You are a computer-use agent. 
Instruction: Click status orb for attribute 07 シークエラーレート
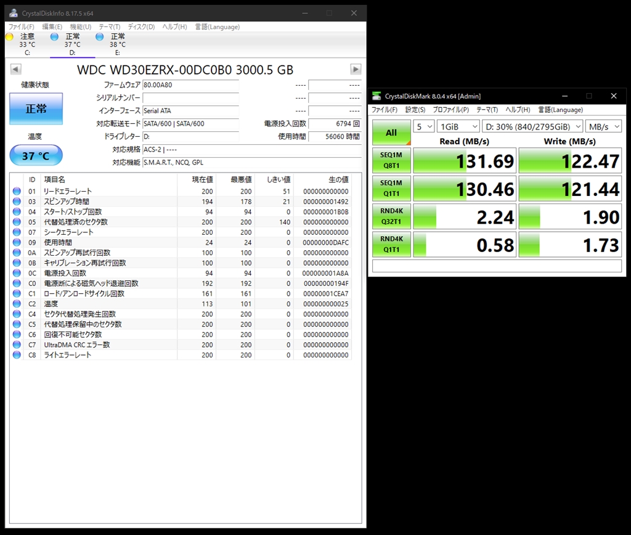pos(17,232)
